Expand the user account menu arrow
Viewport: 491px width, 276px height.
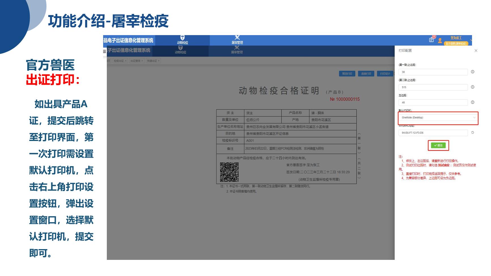[471, 40]
